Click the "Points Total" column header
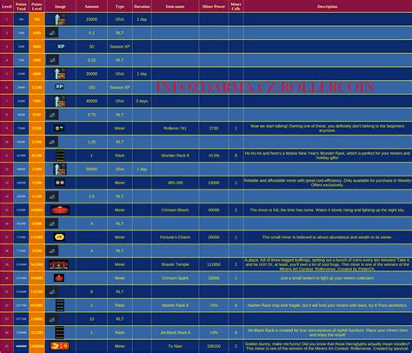Viewport: 412px width, 353px height. (21, 6)
